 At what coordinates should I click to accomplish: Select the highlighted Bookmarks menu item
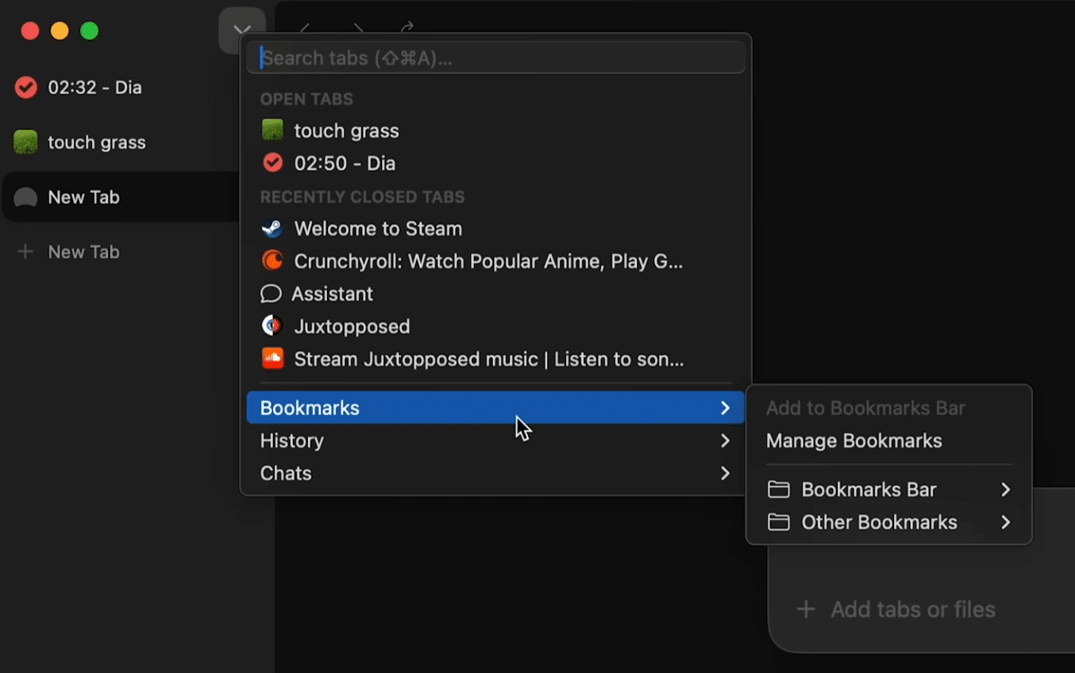[x=495, y=408]
